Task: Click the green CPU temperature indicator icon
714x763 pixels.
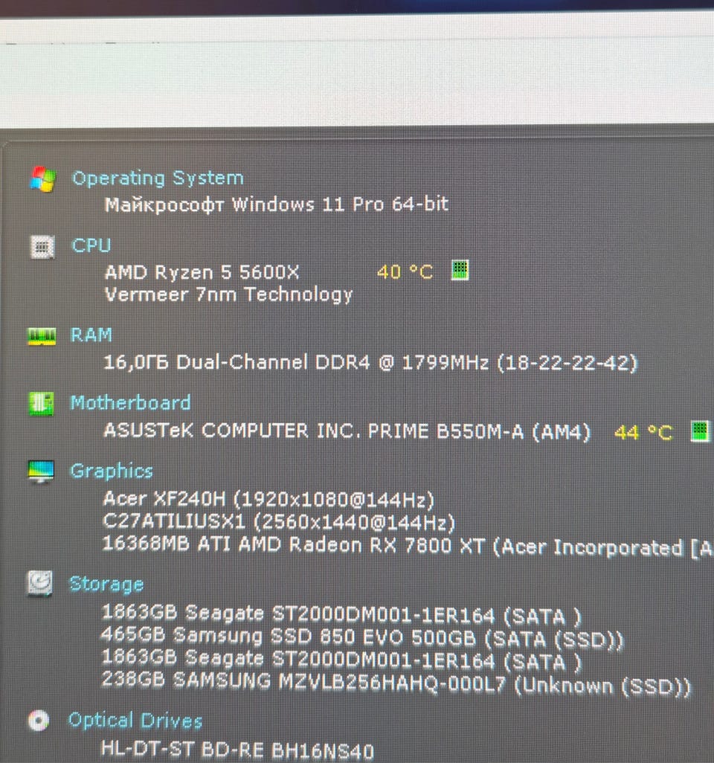Action: click(x=460, y=270)
